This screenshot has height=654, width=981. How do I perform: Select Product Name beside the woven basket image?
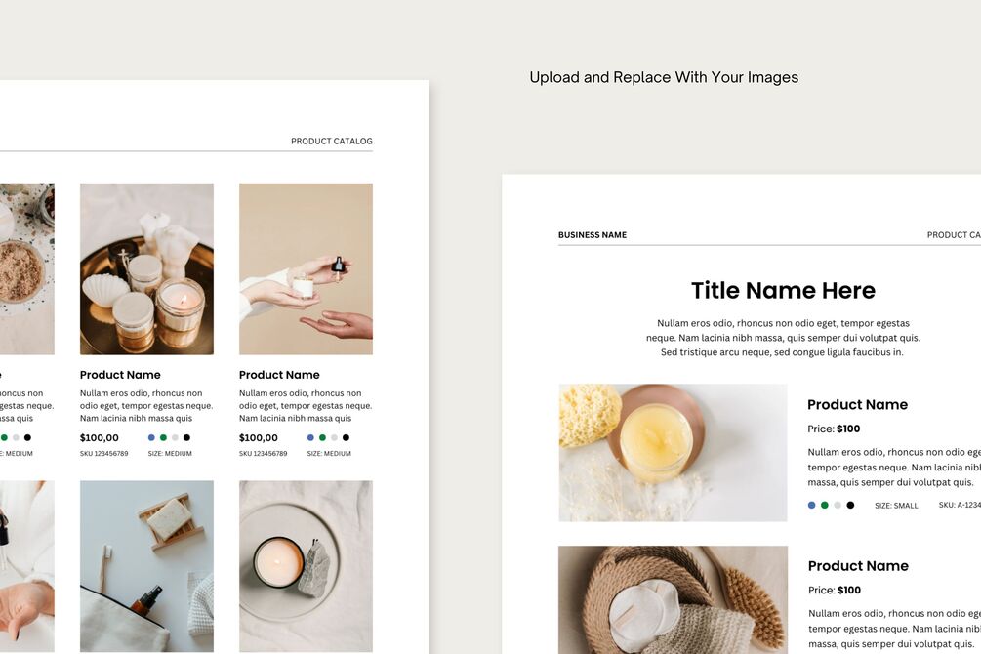tap(858, 566)
